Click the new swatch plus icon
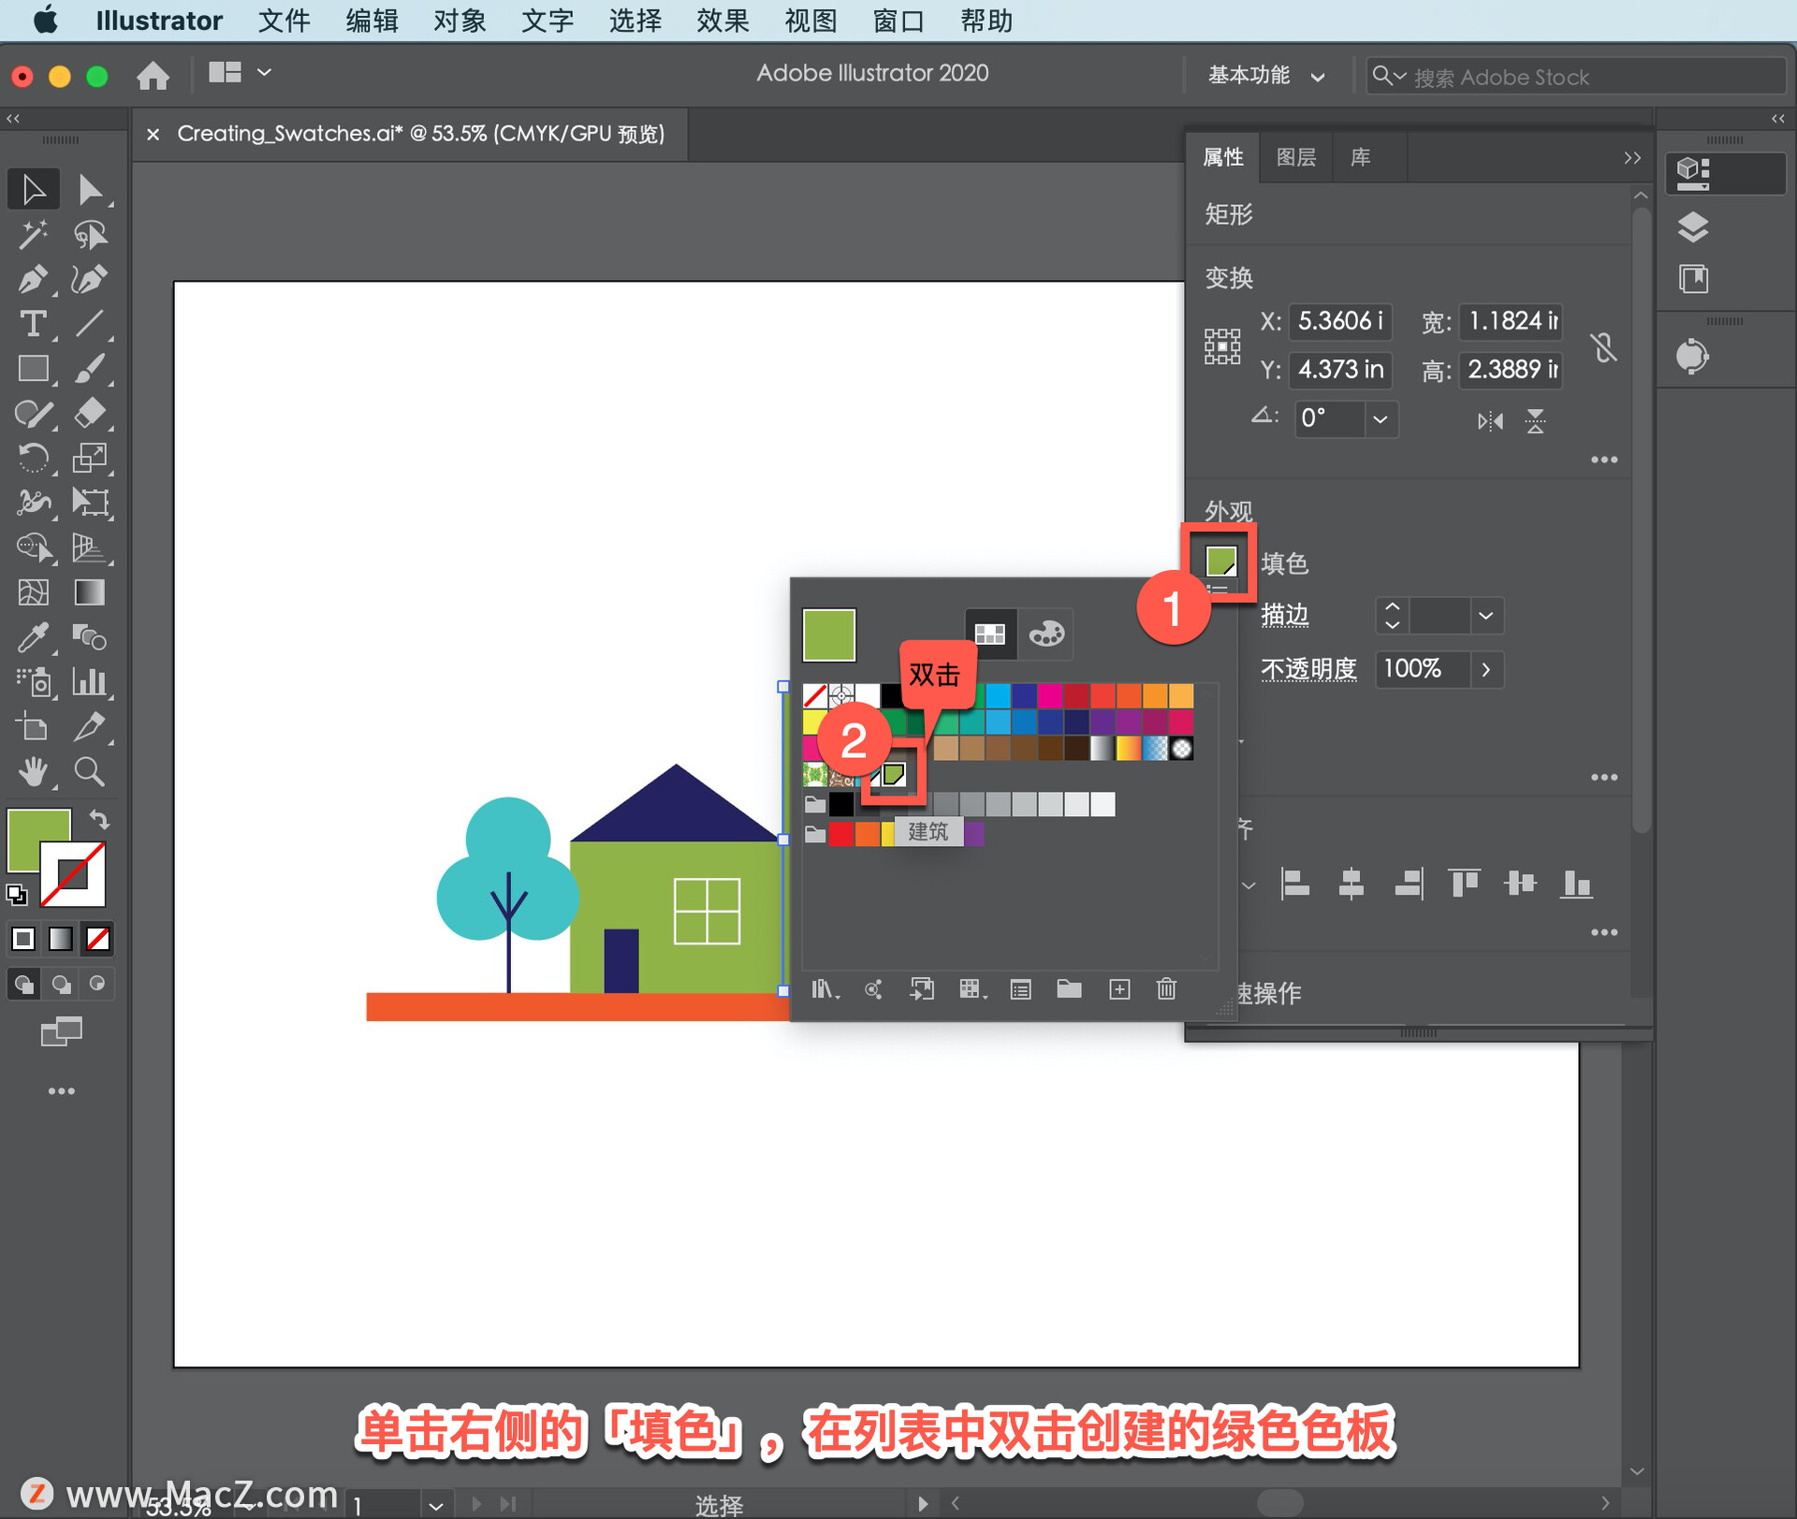The image size is (1797, 1519). [1119, 989]
